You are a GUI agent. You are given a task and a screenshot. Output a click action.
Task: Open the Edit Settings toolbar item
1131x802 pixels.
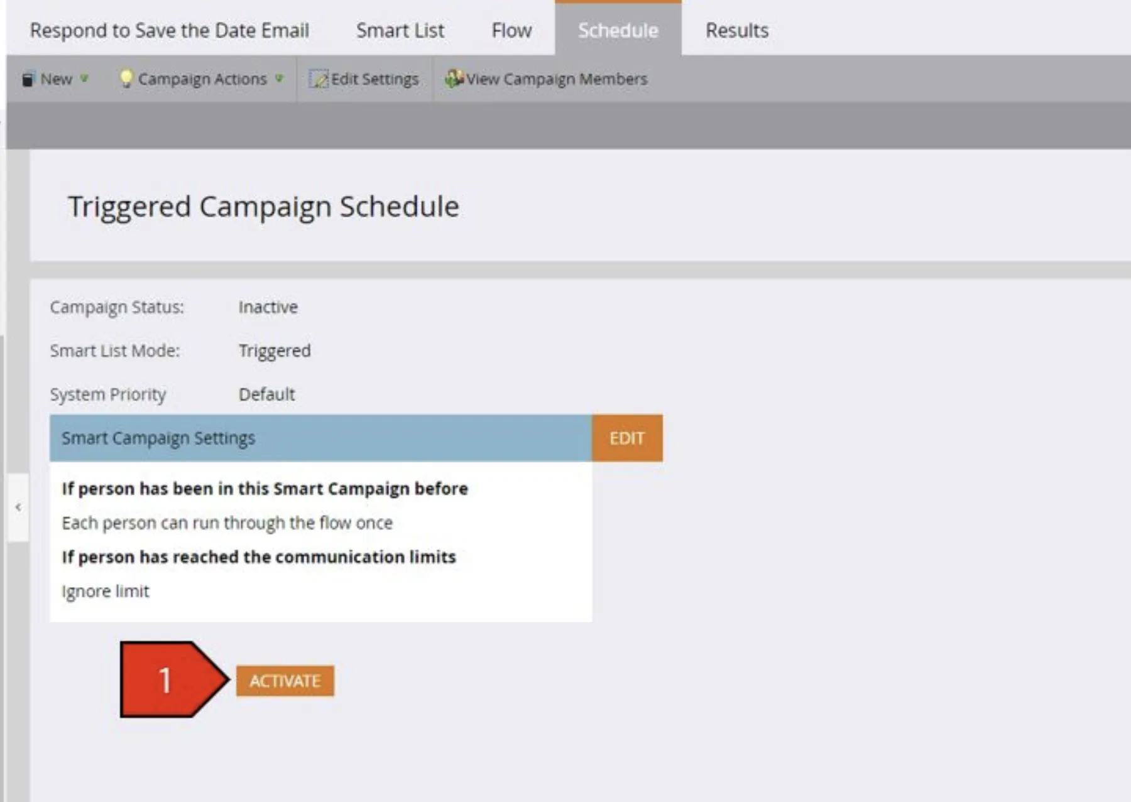(x=364, y=79)
